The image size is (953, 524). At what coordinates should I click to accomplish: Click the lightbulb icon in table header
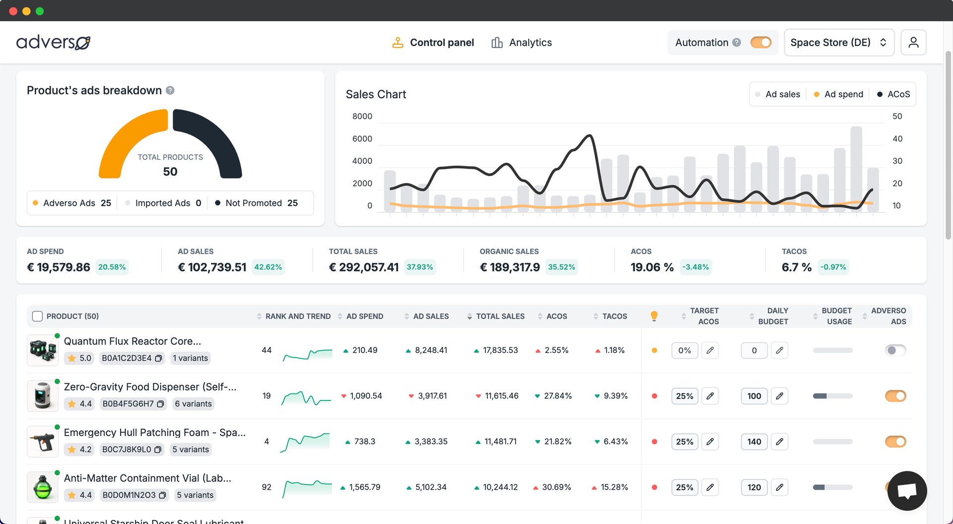tap(654, 316)
